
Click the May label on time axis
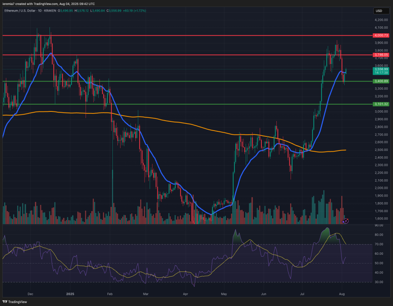(224, 294)
